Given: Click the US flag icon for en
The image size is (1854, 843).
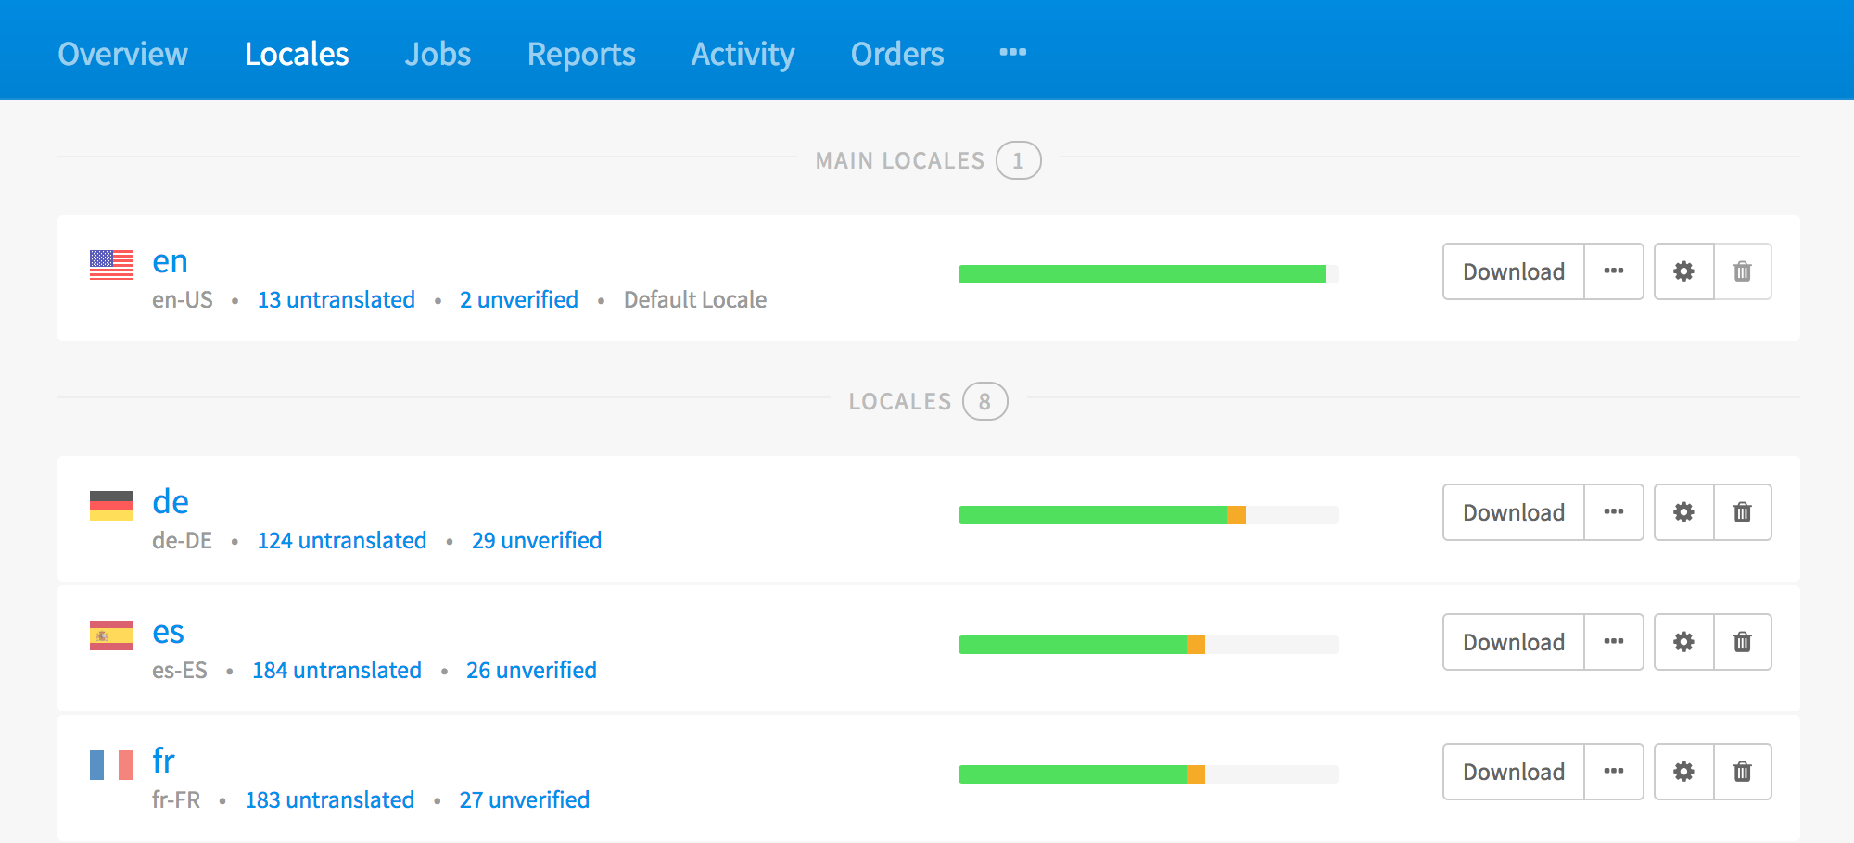Looking at the screenshot, I should tap(111, 265).
